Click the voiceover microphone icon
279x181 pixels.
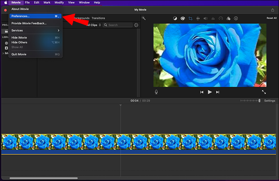(156, 92)
